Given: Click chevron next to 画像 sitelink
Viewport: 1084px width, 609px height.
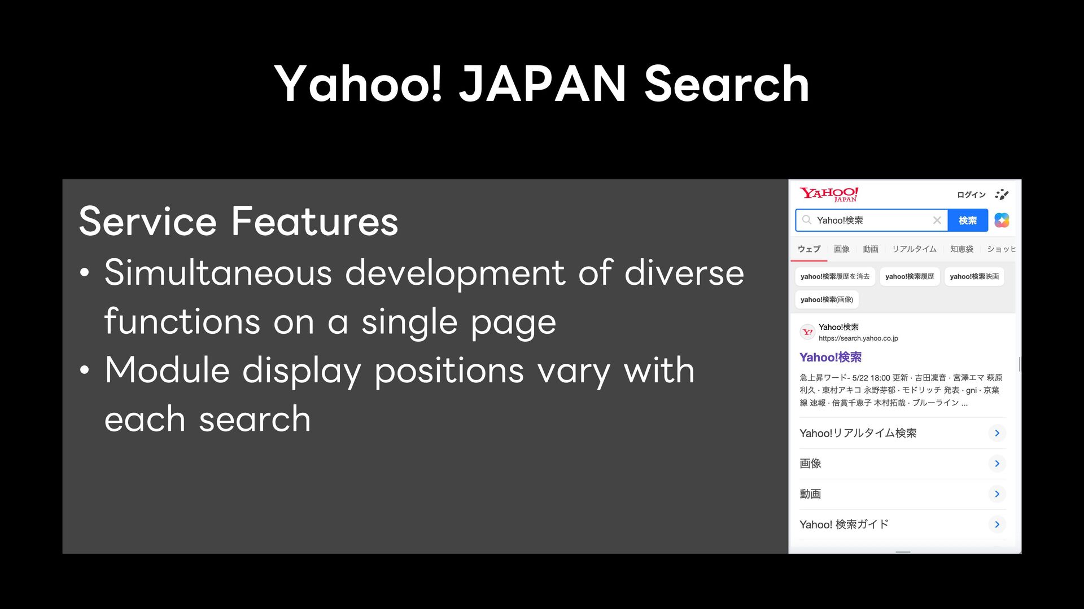Looking at the screenshot, I should click(997, 464).
